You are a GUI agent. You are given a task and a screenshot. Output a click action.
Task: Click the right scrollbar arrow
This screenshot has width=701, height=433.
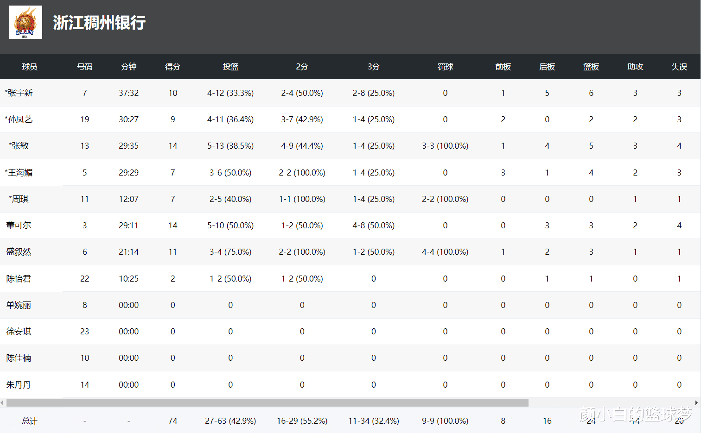click(x=696, y=402)
